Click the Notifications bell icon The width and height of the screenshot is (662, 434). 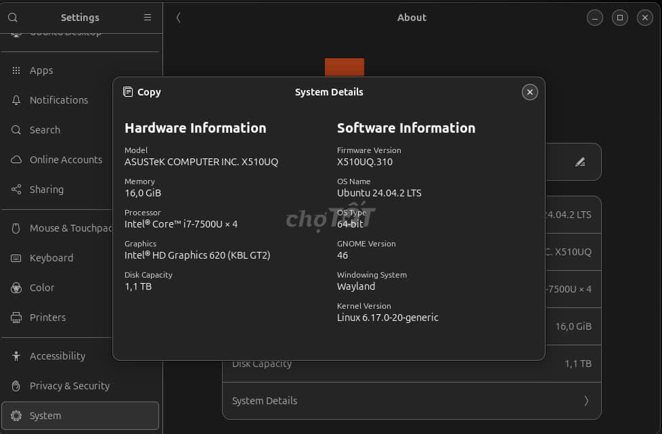16,100
